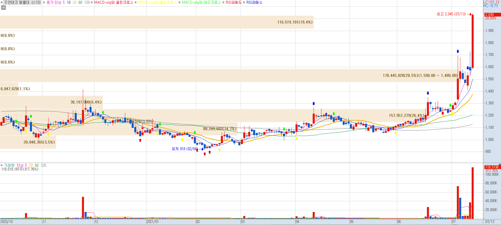Click the 28.89% change value
501x225 pixels.
coord(491,18)
